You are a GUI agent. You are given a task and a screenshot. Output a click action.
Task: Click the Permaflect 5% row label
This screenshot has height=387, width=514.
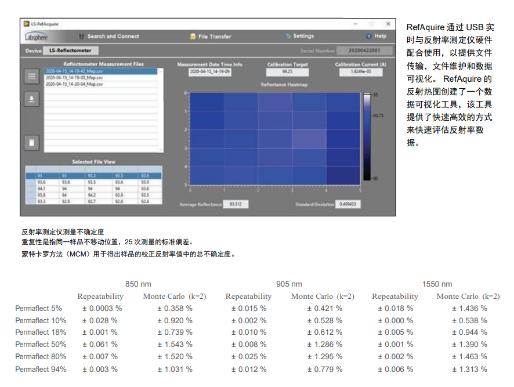point(38,308)
